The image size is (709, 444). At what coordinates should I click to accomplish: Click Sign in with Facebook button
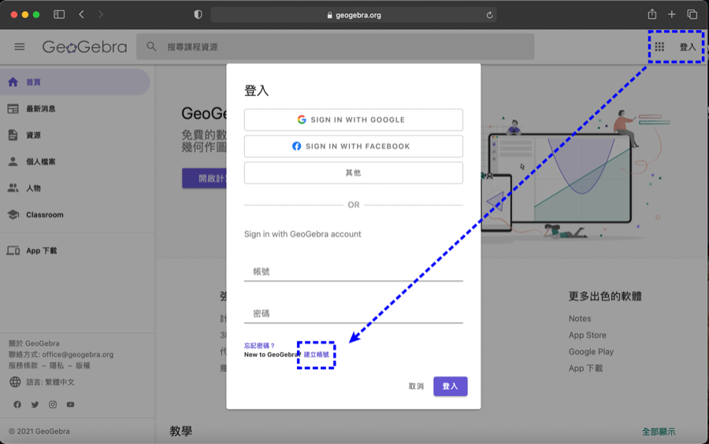[354, 146]
